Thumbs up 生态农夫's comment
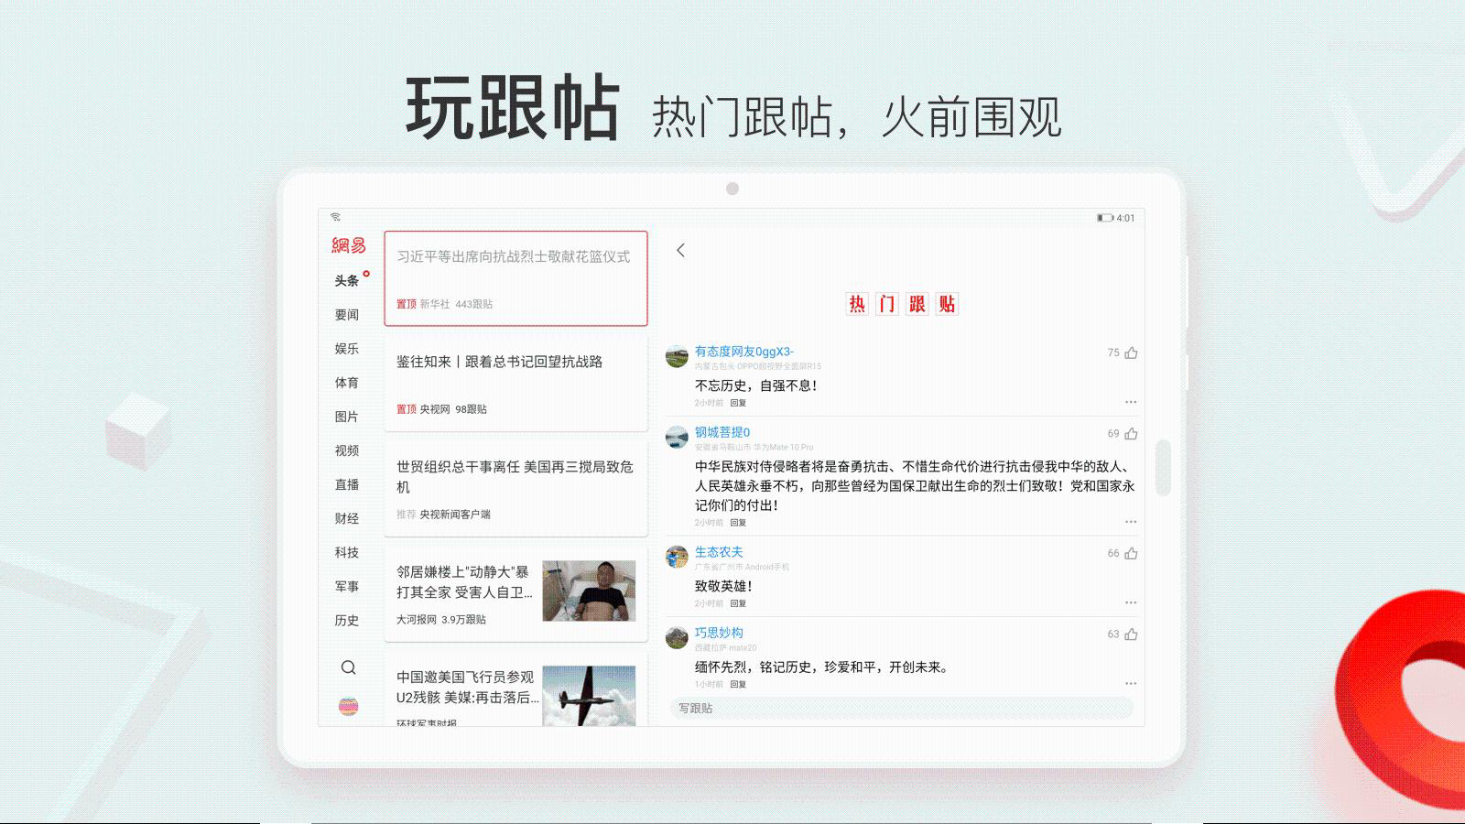The width and height of the screenshot is (1465, 824). 1131,553
